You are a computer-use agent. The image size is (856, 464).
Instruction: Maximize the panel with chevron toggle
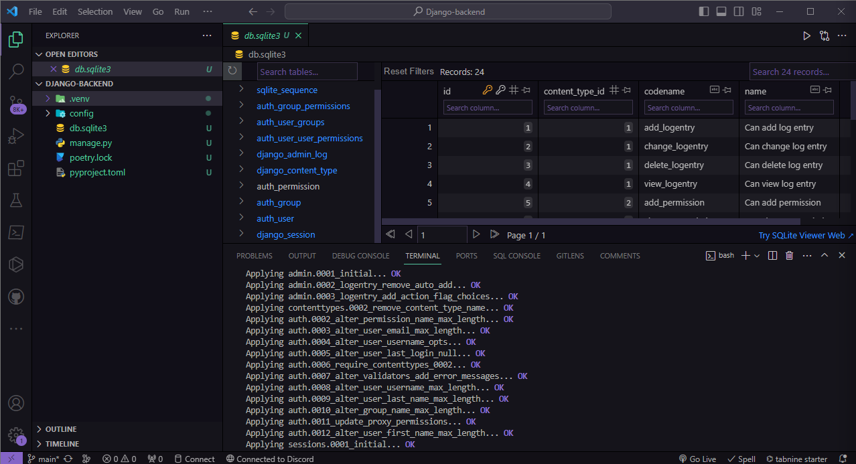click(824, 255)
